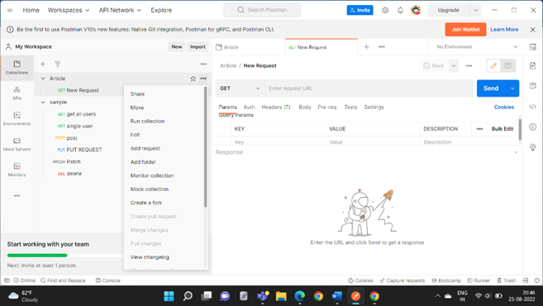This screenshot has height=306, width=543.
Task: Collapse the sample collection
Action: point(43,103)
